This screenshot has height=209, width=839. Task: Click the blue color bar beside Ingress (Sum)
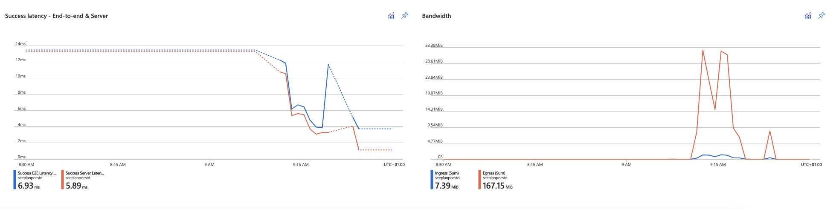(432, 180)
